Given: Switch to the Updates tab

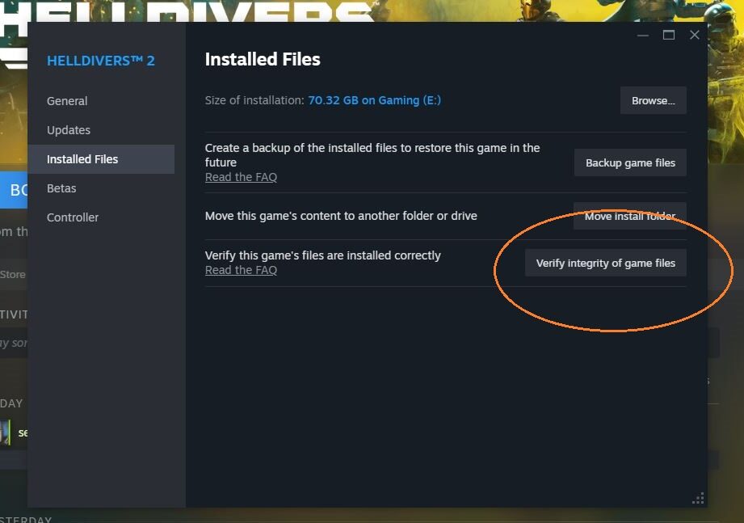Looking at the screenshot, I should point(69,130).
